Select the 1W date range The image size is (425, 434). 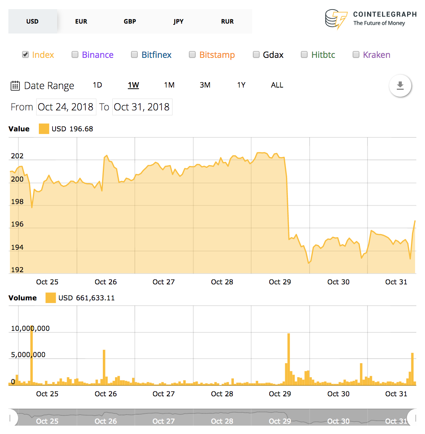point(133,85)
